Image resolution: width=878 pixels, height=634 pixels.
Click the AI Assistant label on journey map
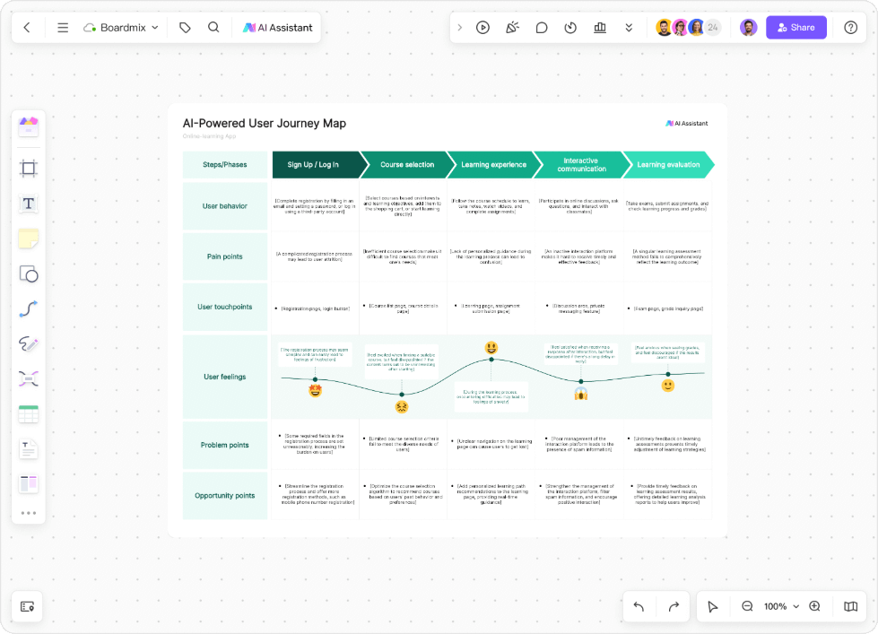click(686, 123)
